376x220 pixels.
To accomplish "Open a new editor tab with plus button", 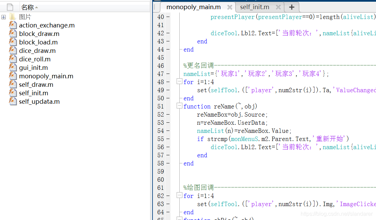I will [x=291, y=7].
